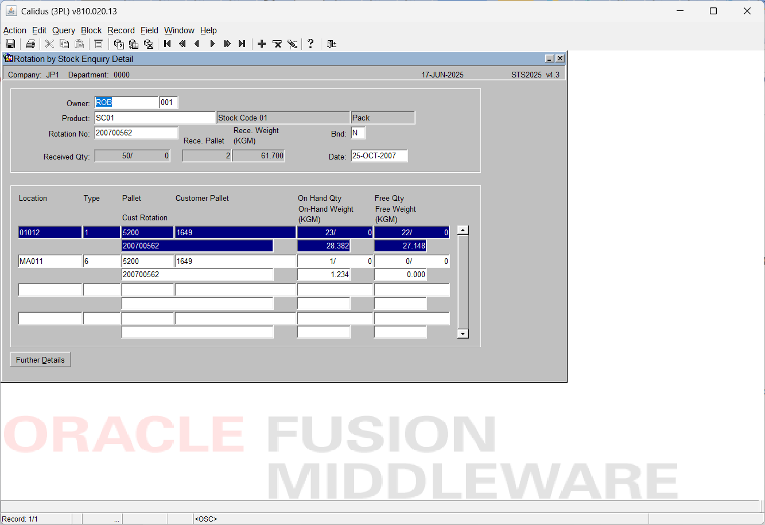Click the Enter Query database icon
Image resolution: width=765 pixels, height=525 pixels.
119,44
